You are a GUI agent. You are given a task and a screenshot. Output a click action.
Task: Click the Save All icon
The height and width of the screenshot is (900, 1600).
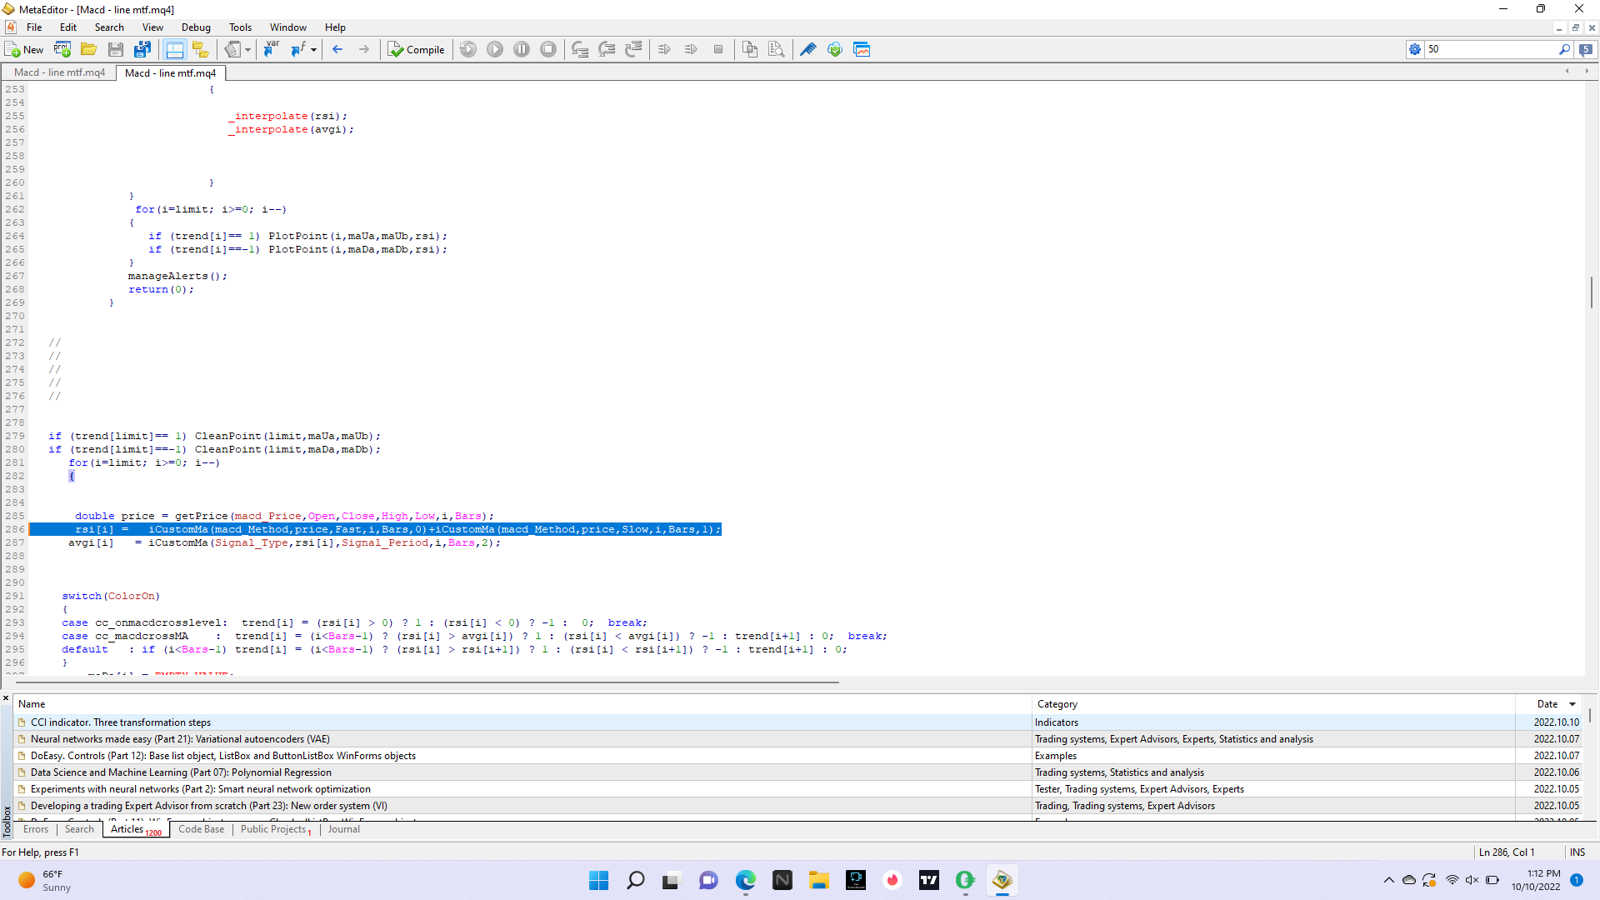pyautogui.click(x=142, y=50)
